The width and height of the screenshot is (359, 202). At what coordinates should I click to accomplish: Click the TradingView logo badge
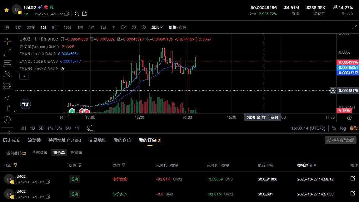(x=25, y=104)
